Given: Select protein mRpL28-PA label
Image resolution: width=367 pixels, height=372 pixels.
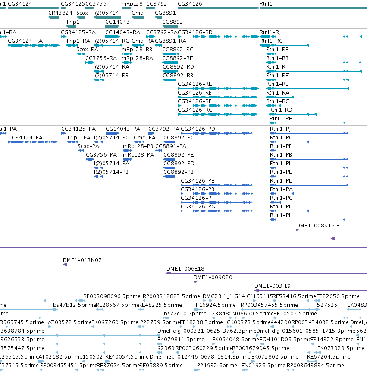Looking at the screenshot, I should (138, 154).
